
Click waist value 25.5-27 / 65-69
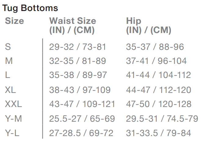coord(82,119)
